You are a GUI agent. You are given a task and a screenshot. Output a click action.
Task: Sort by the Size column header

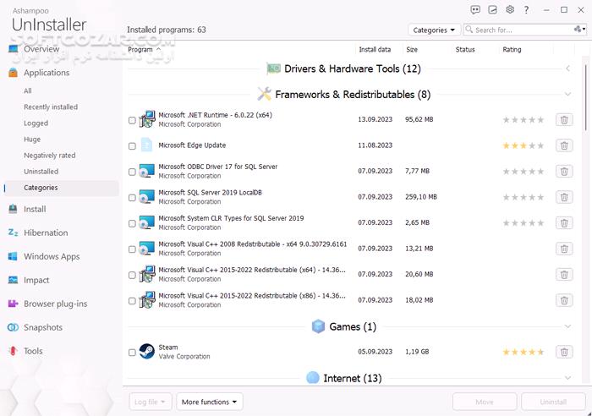point(412,49)
